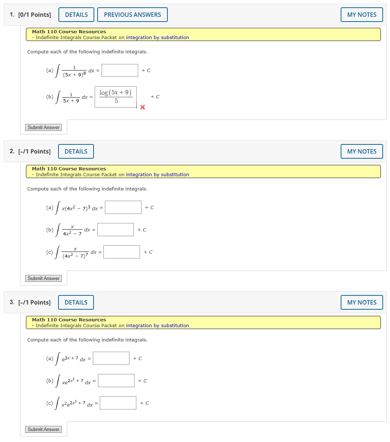Open MY NOTES for problem 1

361,15
